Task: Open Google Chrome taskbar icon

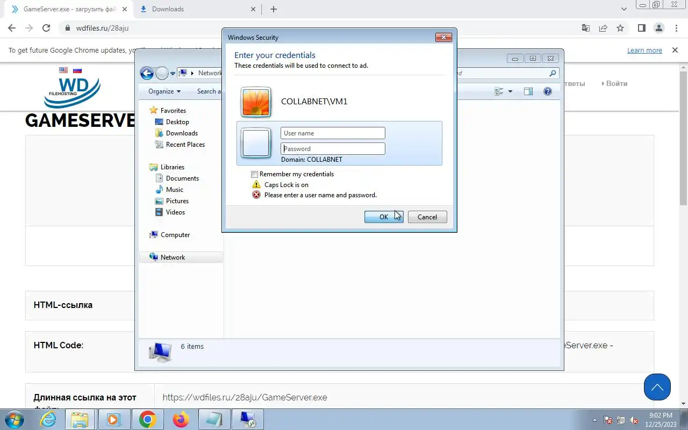Action: [x=147, y=419]
